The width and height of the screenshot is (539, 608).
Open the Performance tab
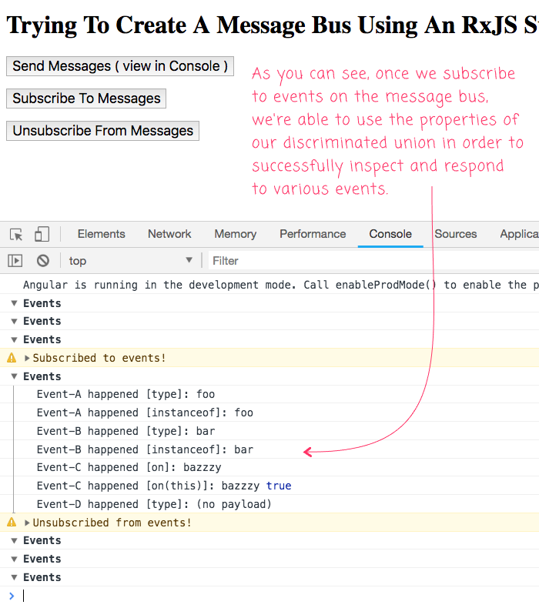[313, 234]
